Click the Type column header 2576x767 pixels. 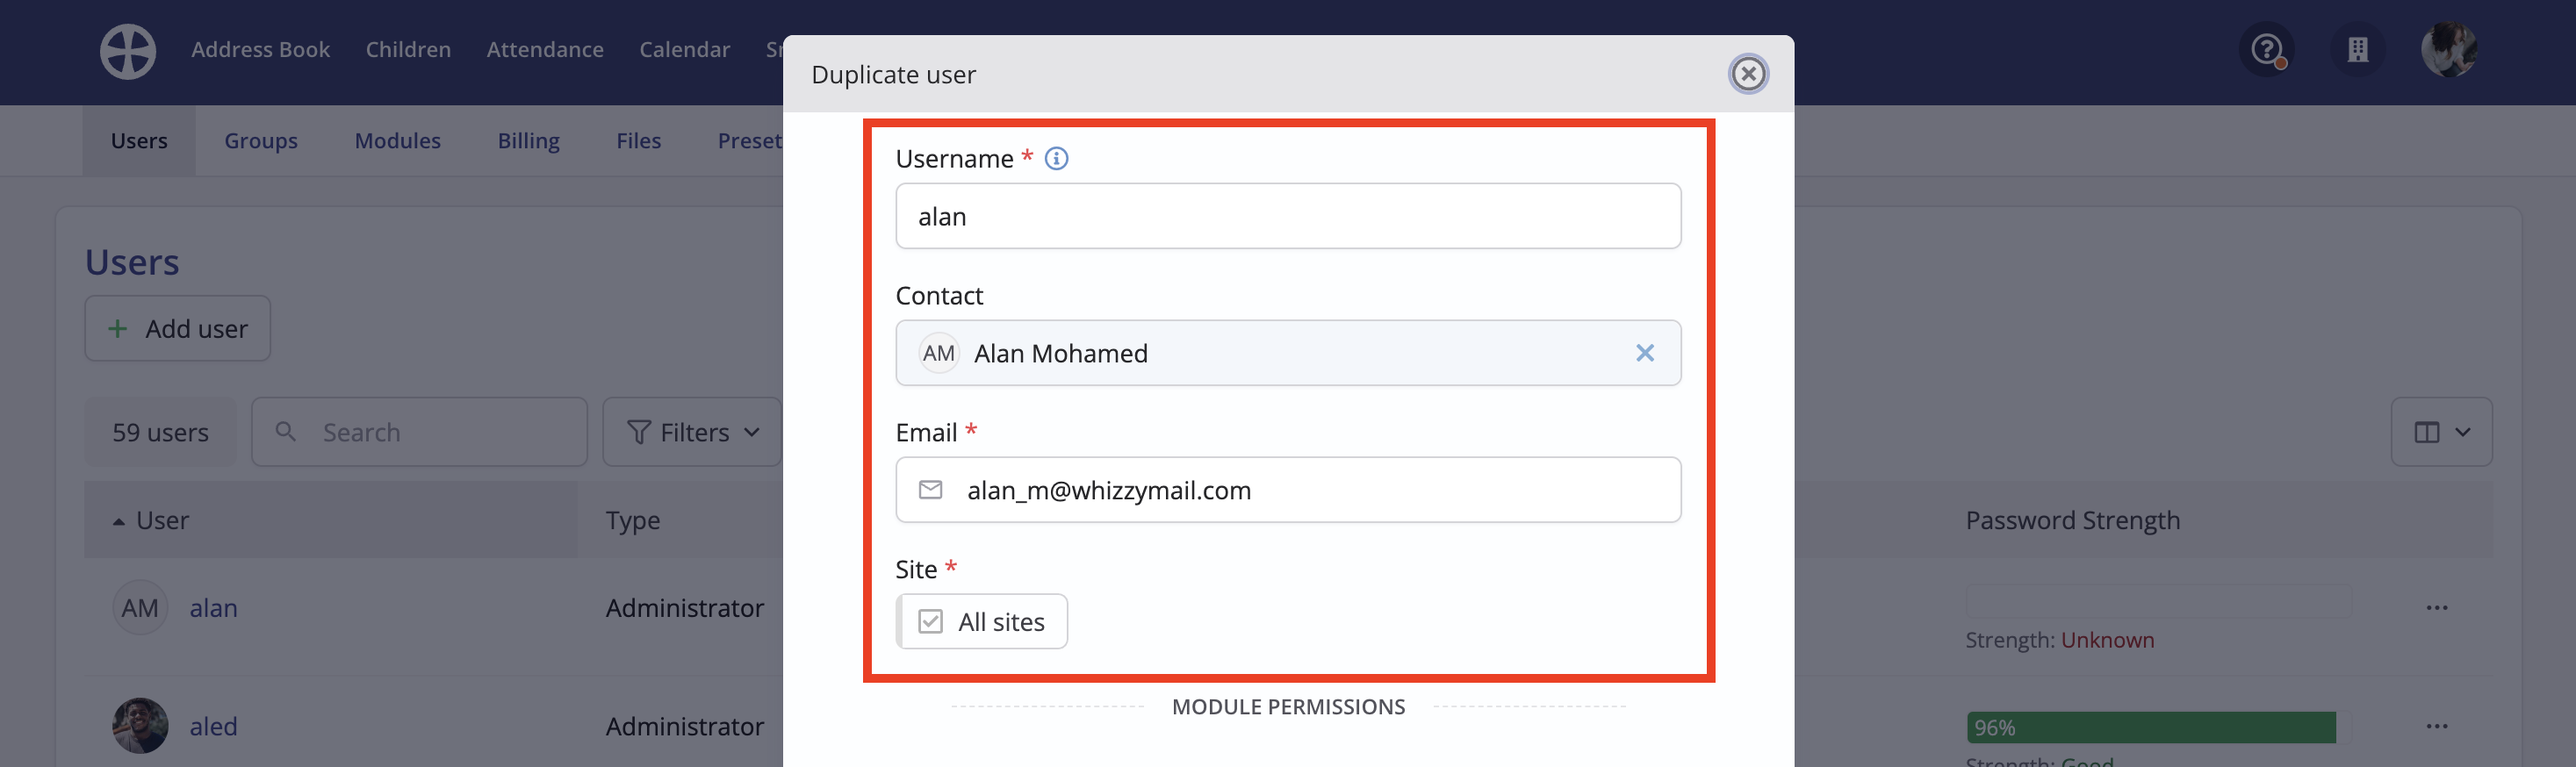(x=633, y=521)
